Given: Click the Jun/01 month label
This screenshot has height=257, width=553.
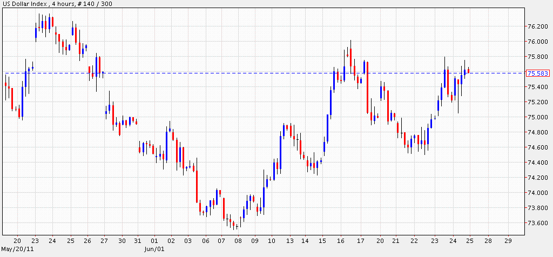Looking at the screenshot, I should tap(155, 249).
